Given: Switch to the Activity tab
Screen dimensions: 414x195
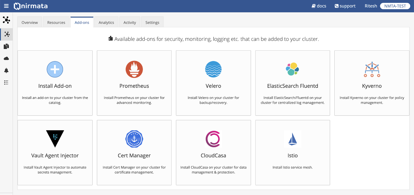Looking at the screenshot, I should (130, 23).
